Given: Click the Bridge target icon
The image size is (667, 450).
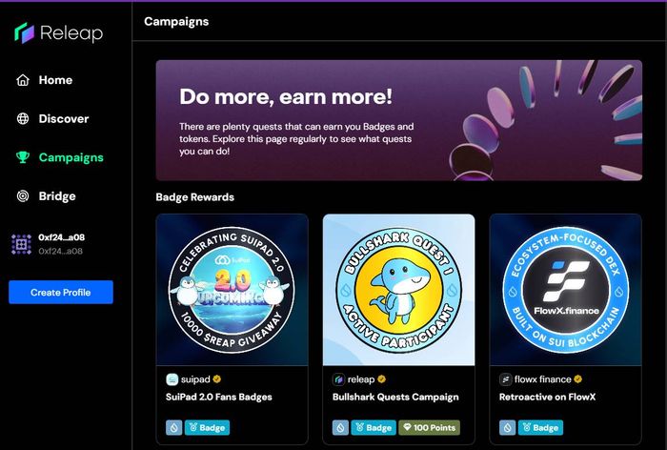Looking at the screenshot, I should tap(23, 195).
